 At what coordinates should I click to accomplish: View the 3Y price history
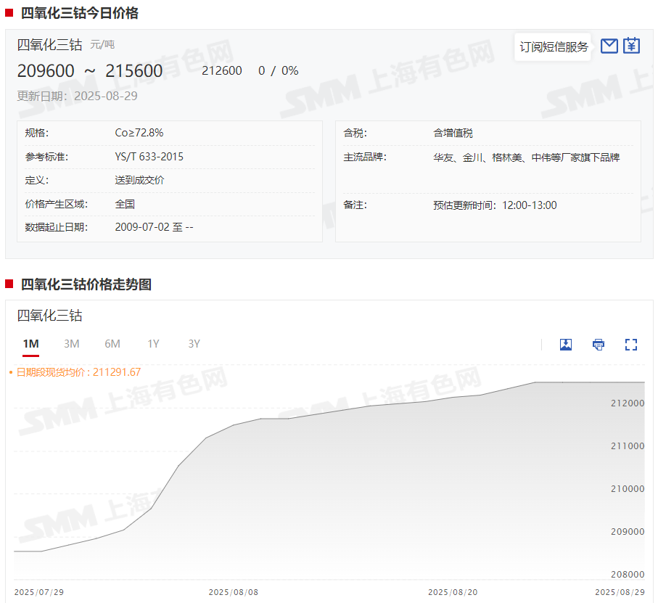(194, 344)
